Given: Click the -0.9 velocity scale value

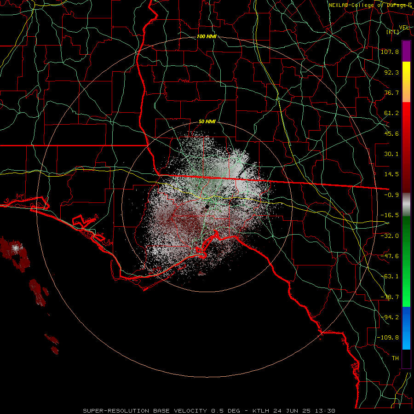Looking at the screenshot, I should coord(391,195).
